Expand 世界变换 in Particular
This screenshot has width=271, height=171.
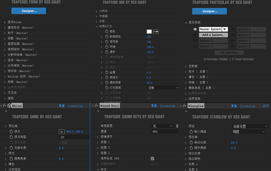point(185,99)
